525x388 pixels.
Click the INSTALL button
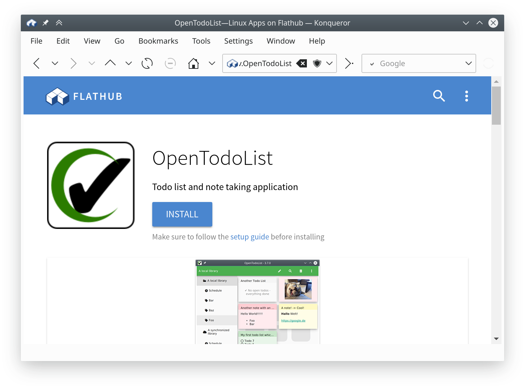(182, 214)
